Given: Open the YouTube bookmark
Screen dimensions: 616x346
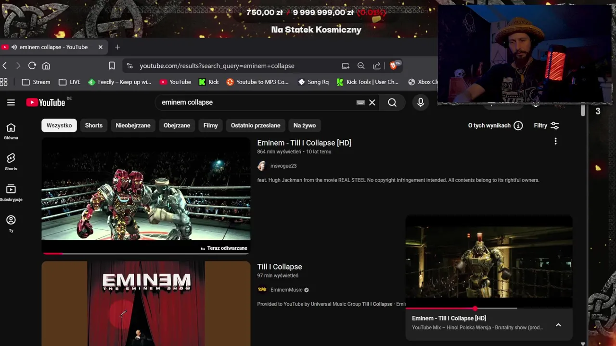Looking at the screenshot, I should tap(175, 82).
